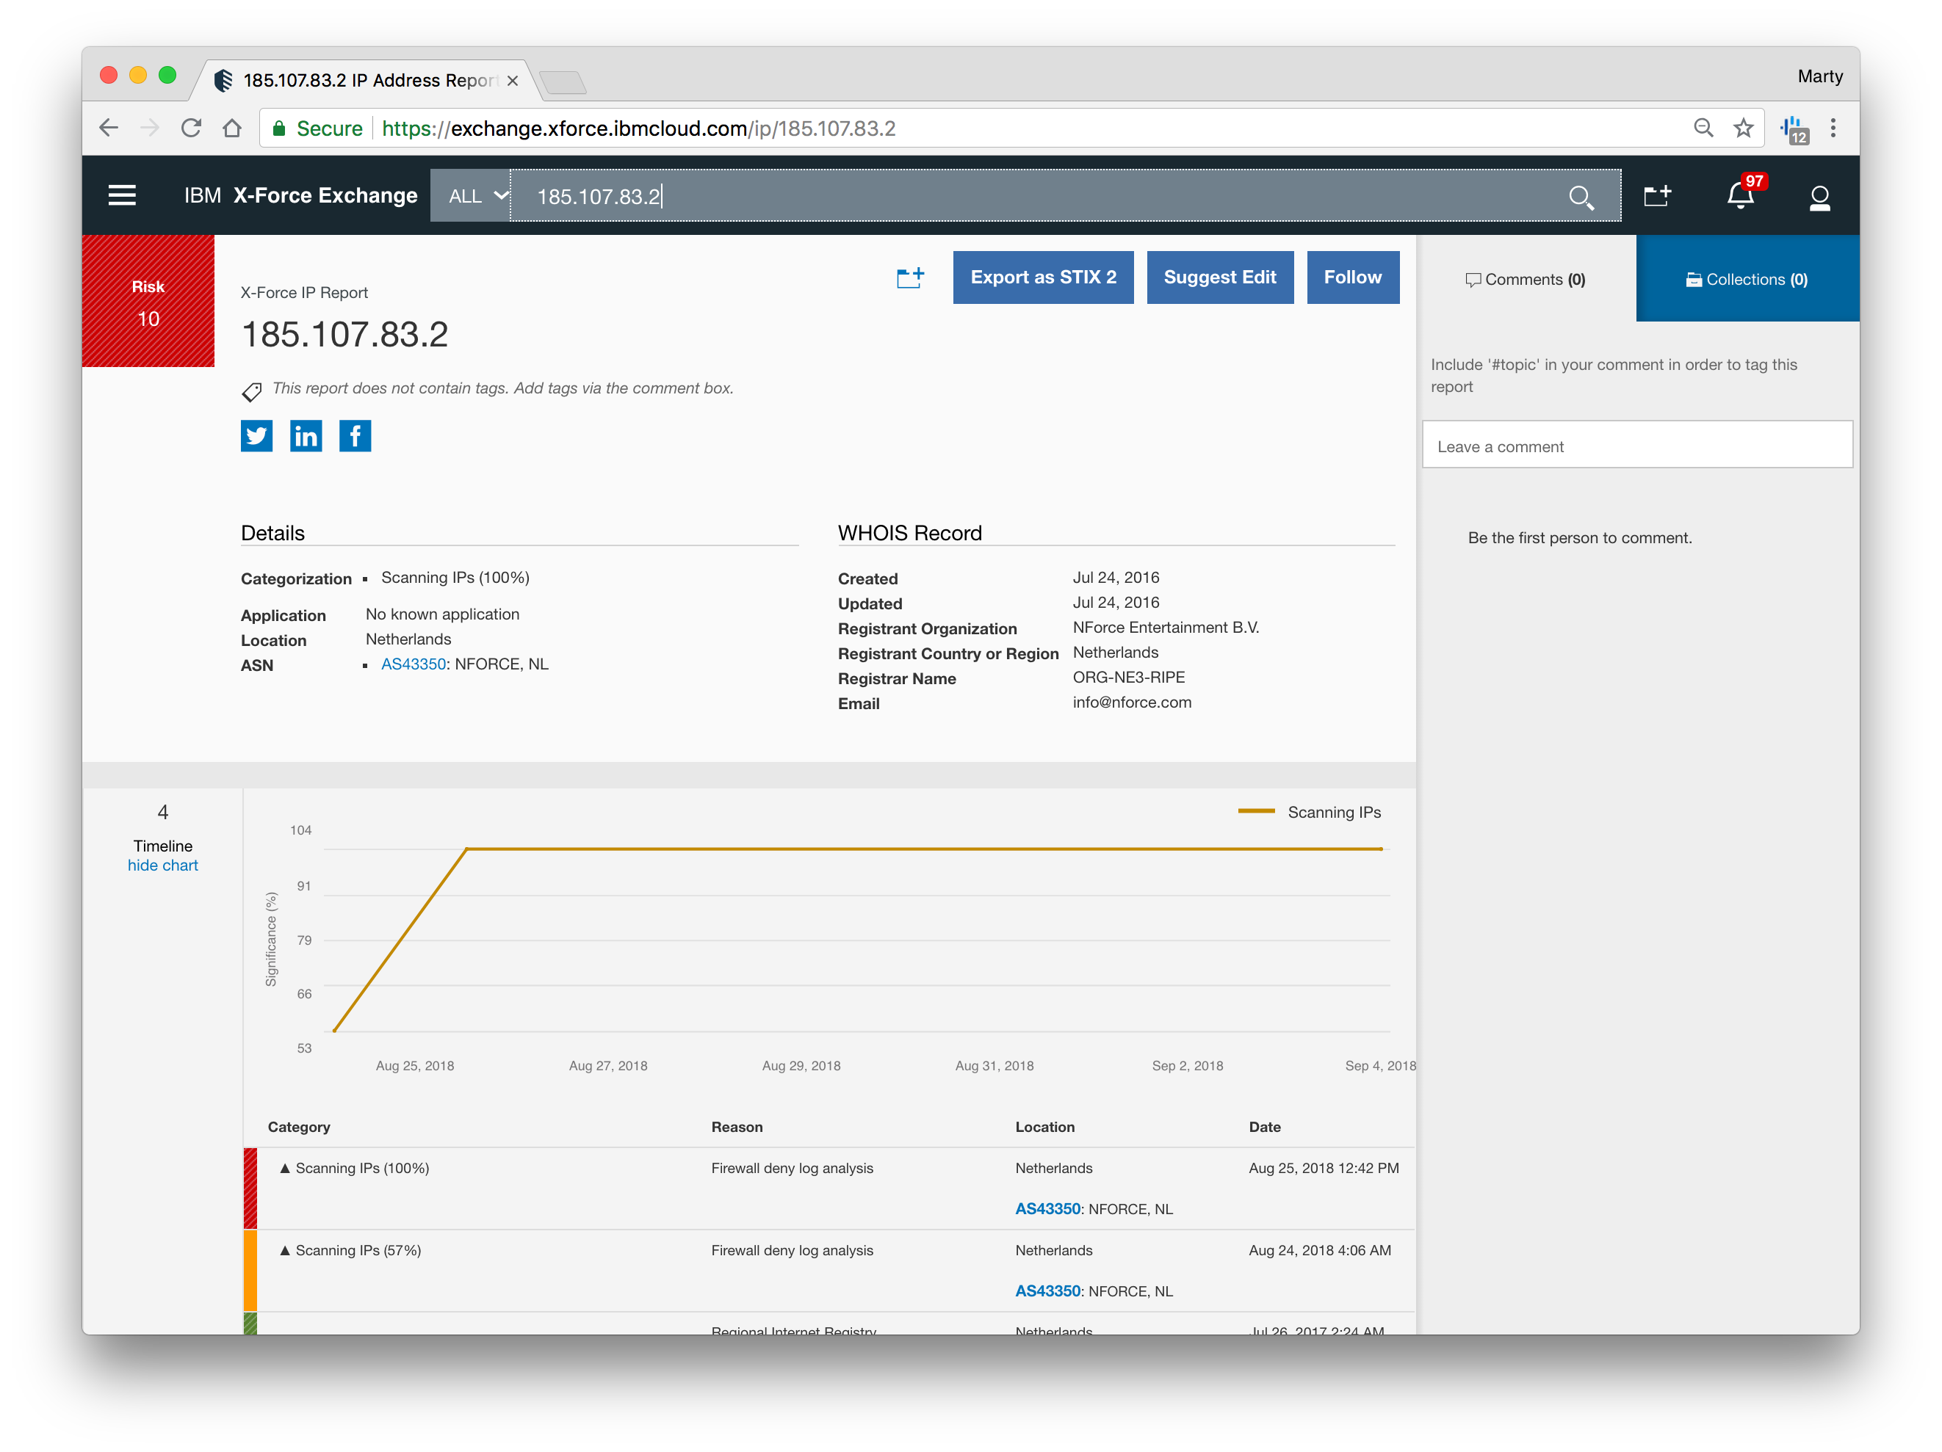Click add-to-collection icon beside Export button
The height and width of the screenshot is (1452, 1942).
tap(909, 278)
